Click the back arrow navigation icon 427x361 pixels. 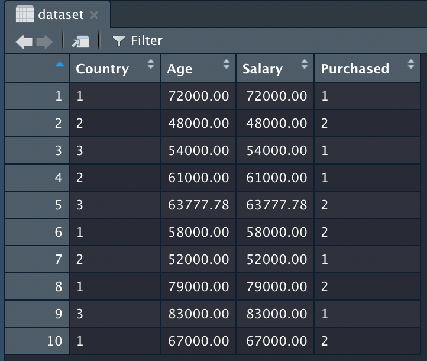pyautogui.click(x=24, y=41)
